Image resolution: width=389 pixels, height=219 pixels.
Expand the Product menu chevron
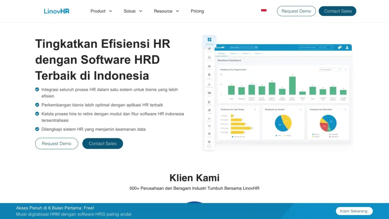111,11
